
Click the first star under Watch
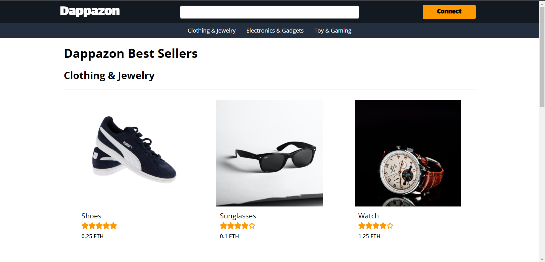click(362, 226)
